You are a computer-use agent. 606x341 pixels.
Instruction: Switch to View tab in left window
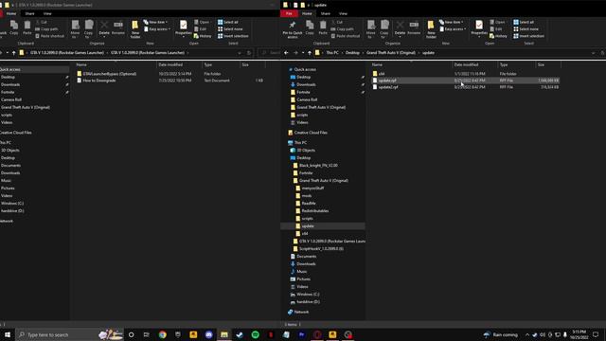(47, 13)
